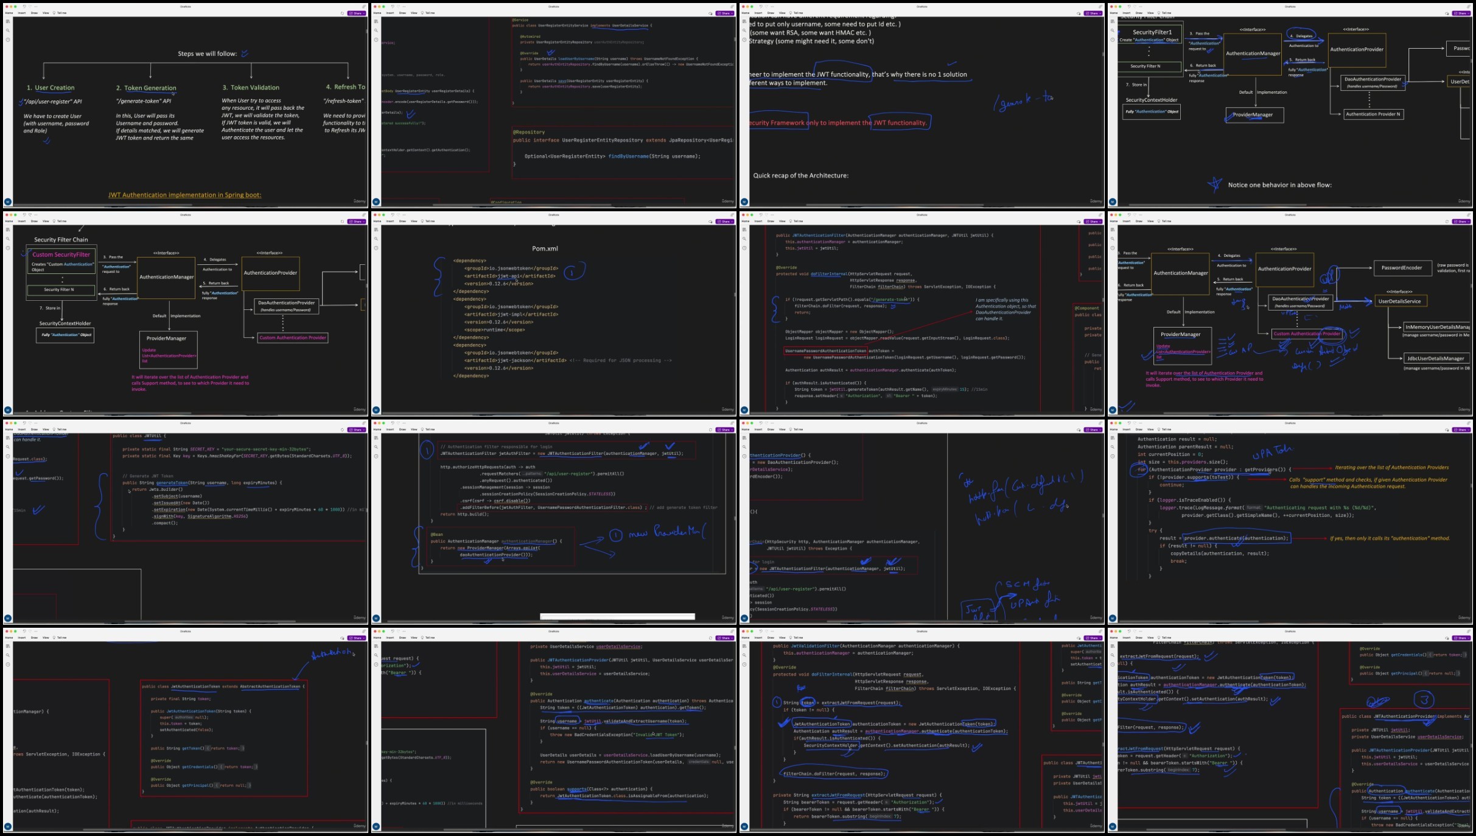Click the search icon in the addFilterBefore code window
The width and height of the screenshot is (1476, 836).
(x=376, y=447)
